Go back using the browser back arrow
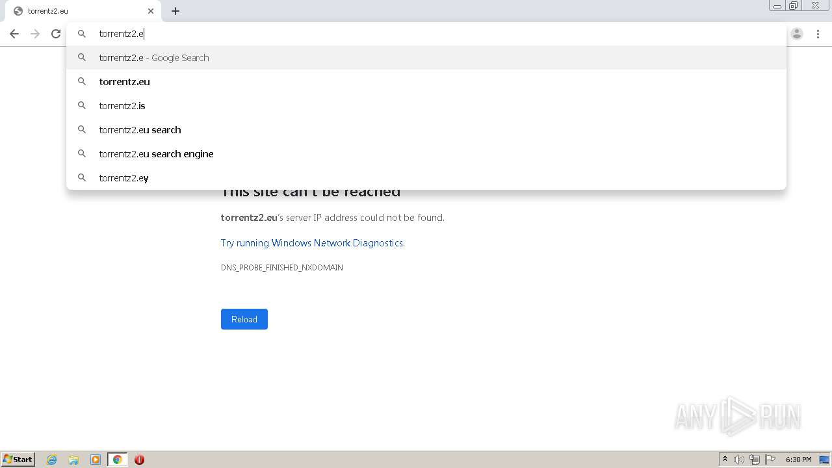The image size is (832, 468). [x=14, y=34]
